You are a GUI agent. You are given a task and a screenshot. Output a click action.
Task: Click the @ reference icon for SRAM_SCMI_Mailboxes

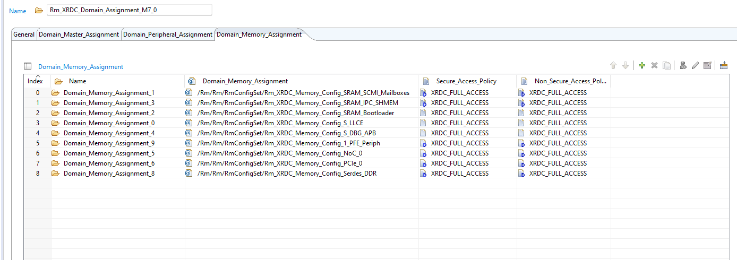(x=188, y=93)
